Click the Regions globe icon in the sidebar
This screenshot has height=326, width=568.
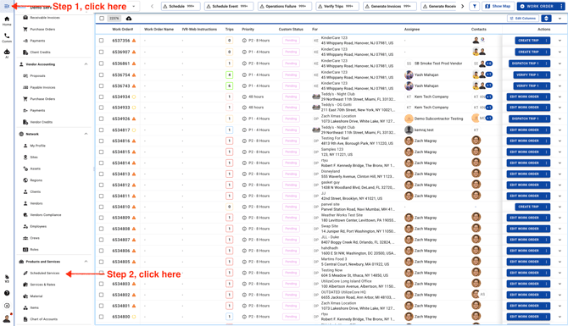coord(25,180)
